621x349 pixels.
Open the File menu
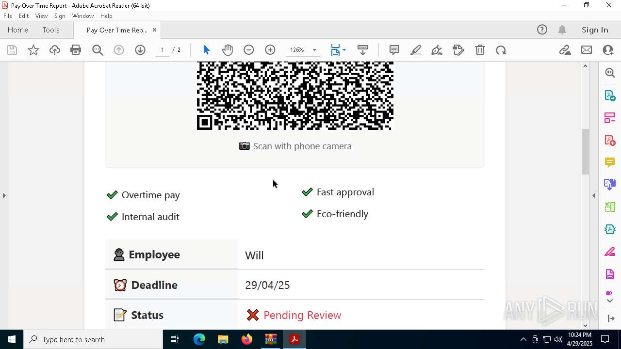click(8, 16)
